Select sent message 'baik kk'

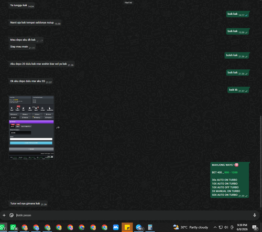click(238, 90)
